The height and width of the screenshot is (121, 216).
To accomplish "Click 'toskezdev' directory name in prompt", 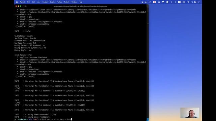I will [x=23, y=119].
